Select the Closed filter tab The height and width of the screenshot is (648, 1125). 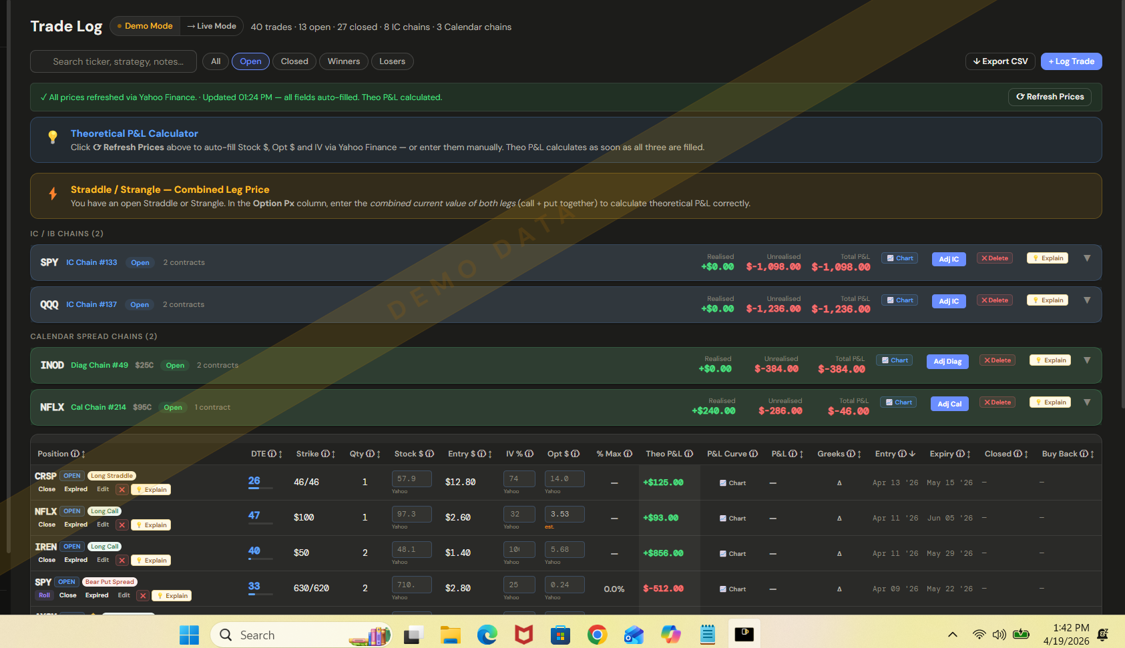[x=294, y=61]
